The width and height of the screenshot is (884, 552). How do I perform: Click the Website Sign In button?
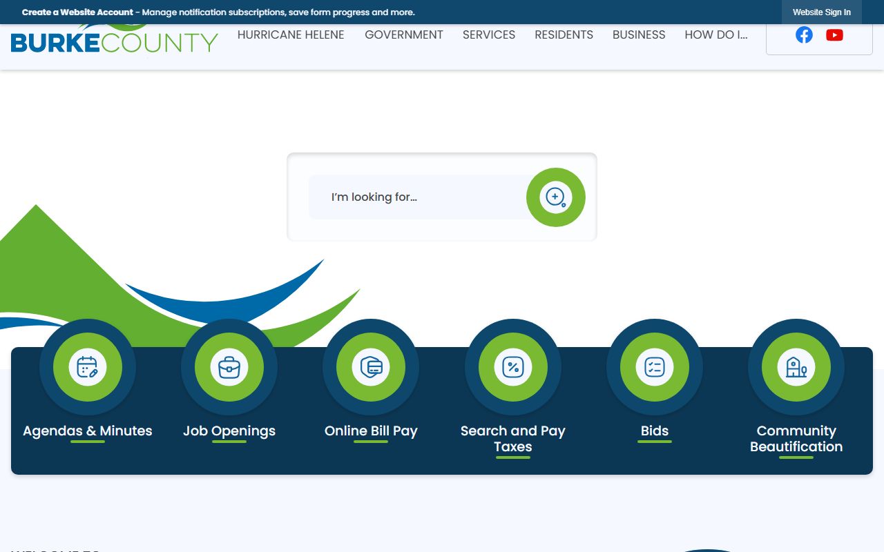click(x=821, y=12)
